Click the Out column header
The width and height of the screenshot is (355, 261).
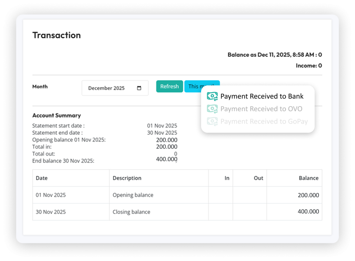(258, 178)
